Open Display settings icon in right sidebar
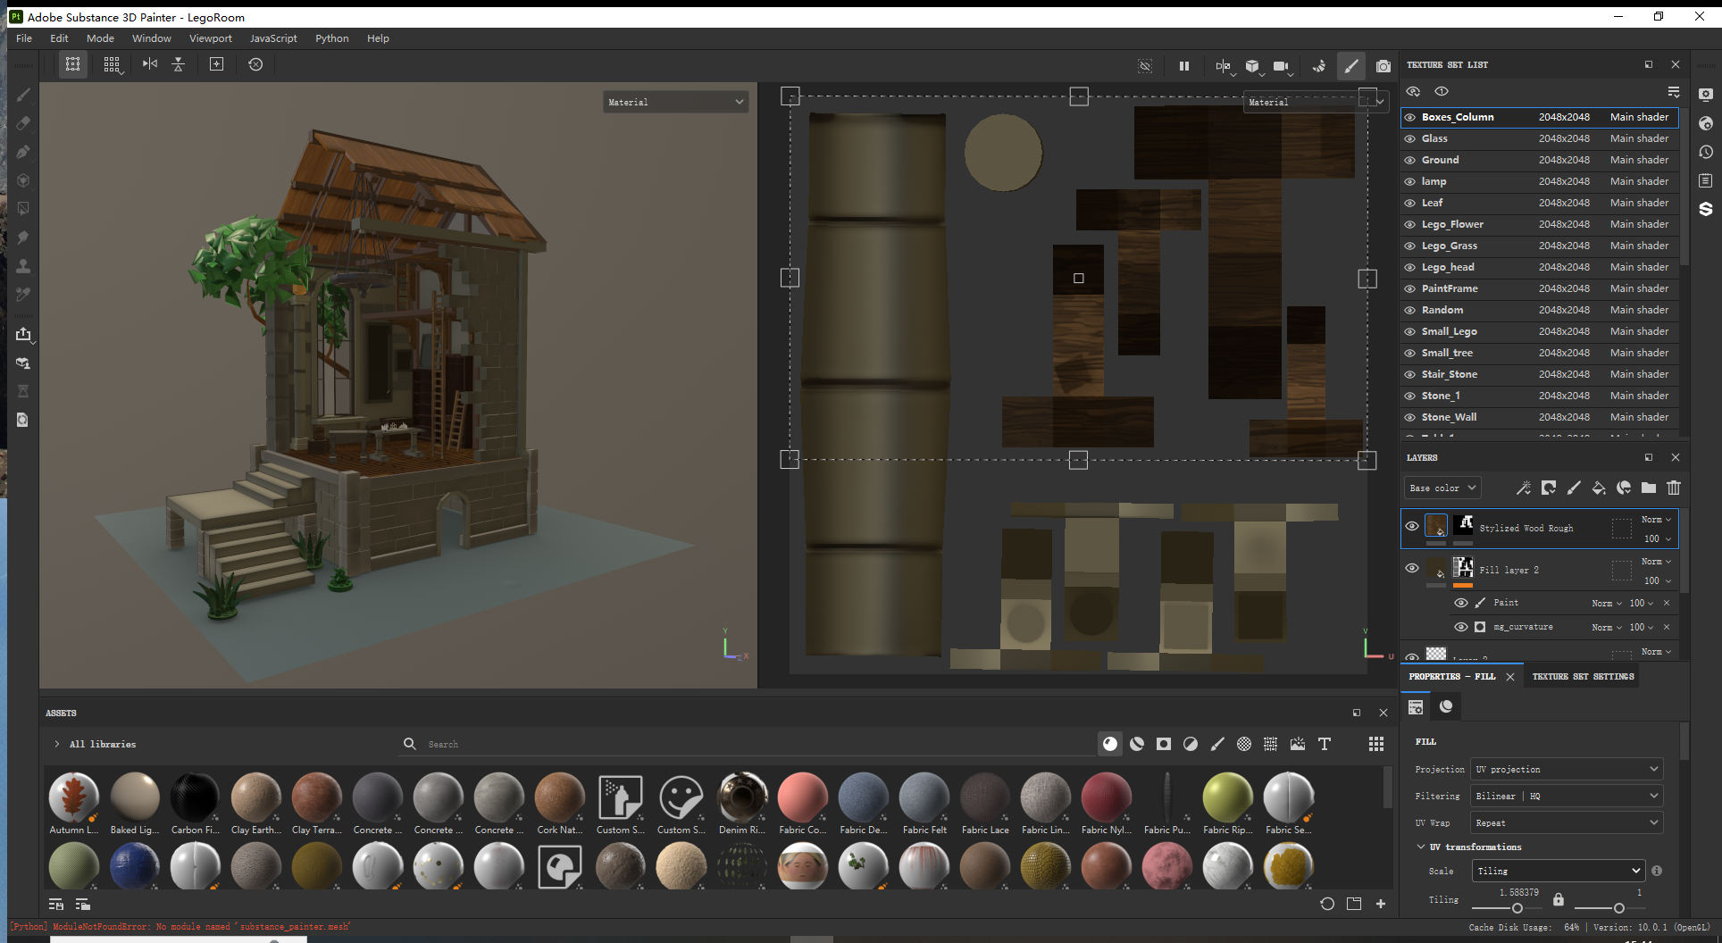Screen dimensions: 1722x943 tap(1705, 95)
